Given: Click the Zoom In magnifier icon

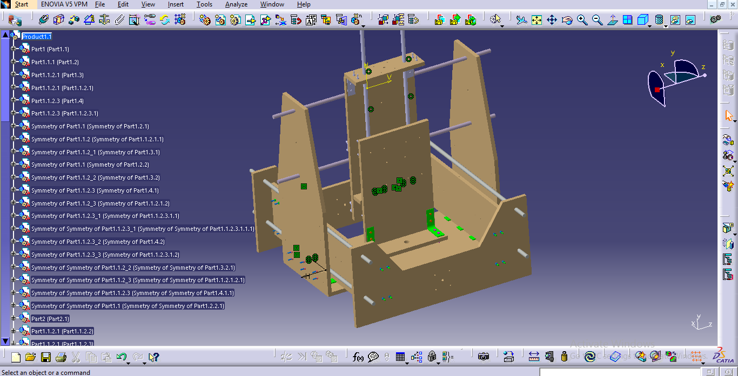Looking at the screenshot, I should (x=582, y=20).
